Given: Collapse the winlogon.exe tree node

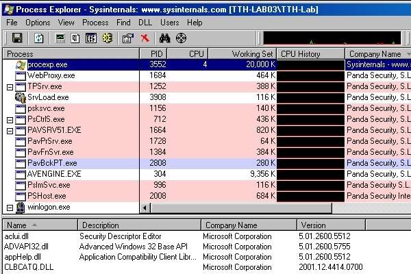Looking at the screenshot, I should [10, 208].
